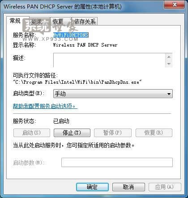Click the 应用(A) apply button
This screenshot has height=198, width=188.
point(165,187)
